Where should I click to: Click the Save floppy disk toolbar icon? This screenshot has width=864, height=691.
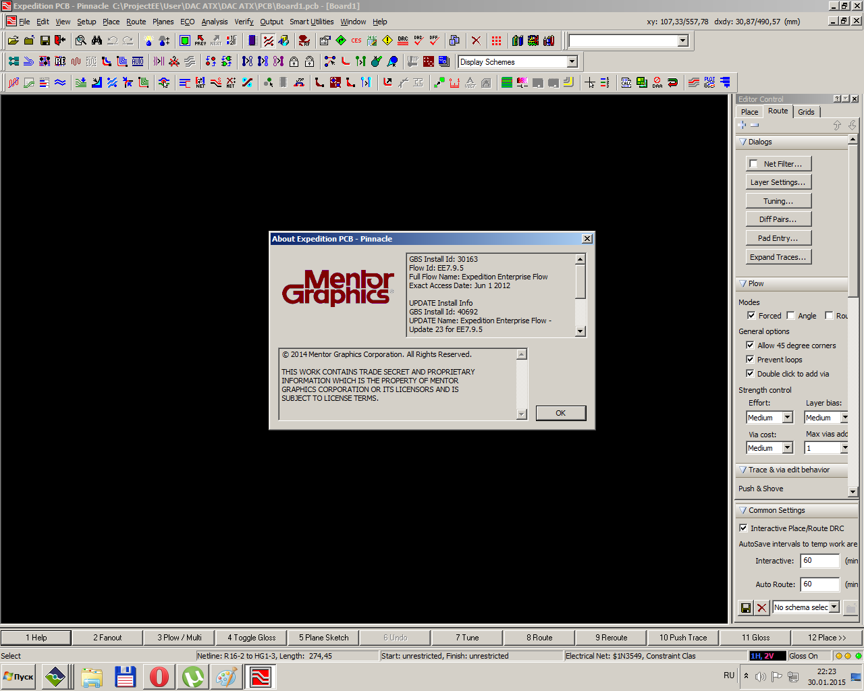point(45,40)
